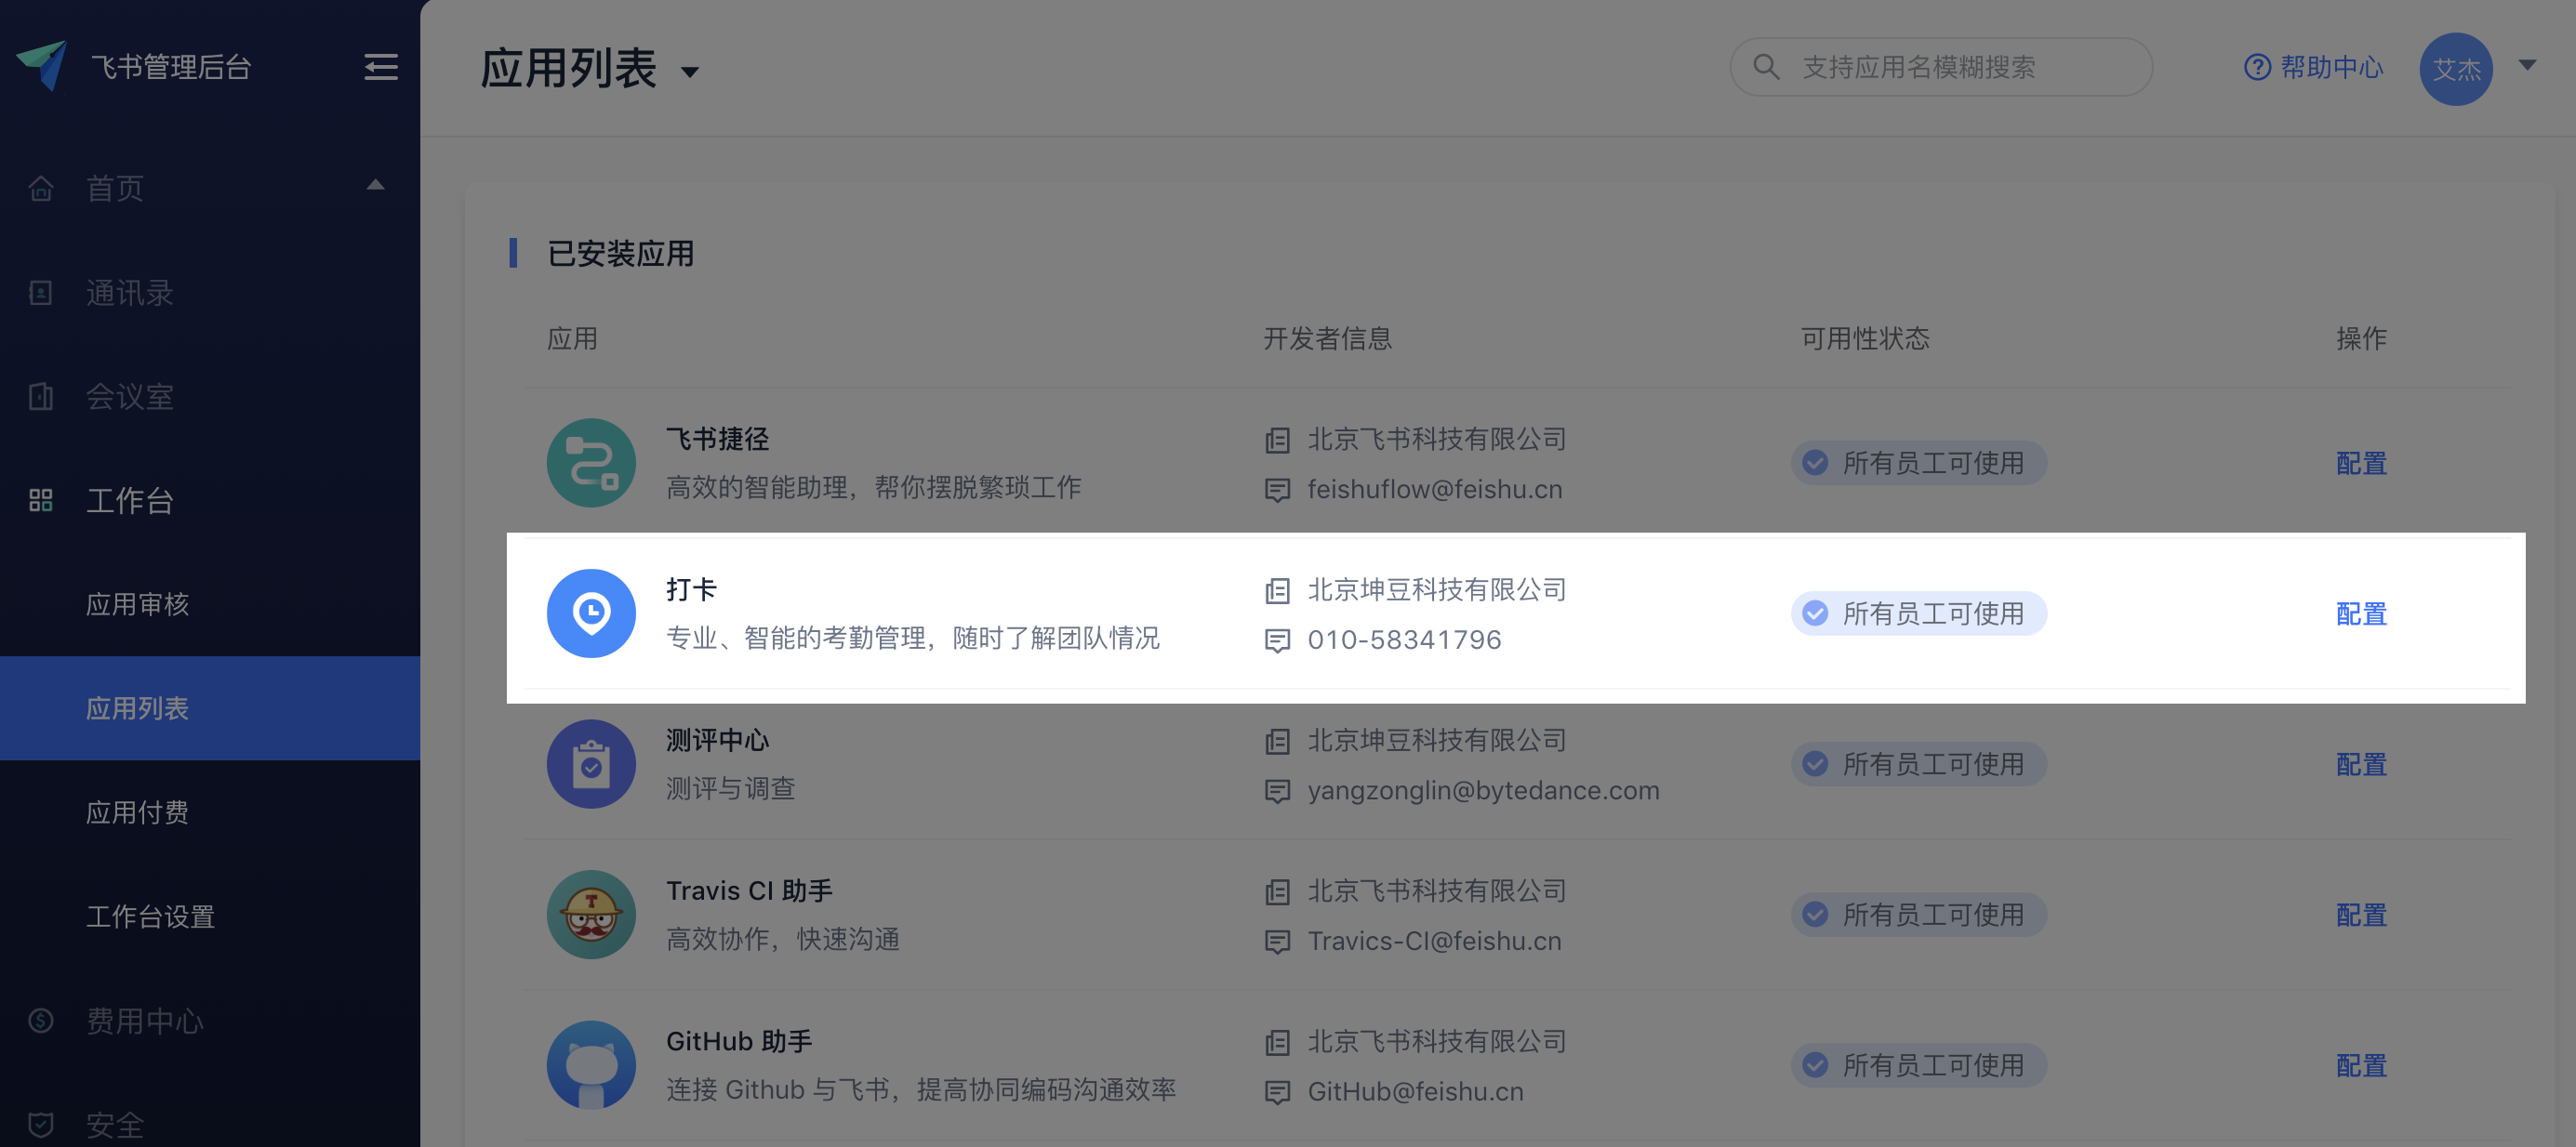Click 配置 for Travis CI 助手
2576x1147 pixels.
click(2361, 916)
